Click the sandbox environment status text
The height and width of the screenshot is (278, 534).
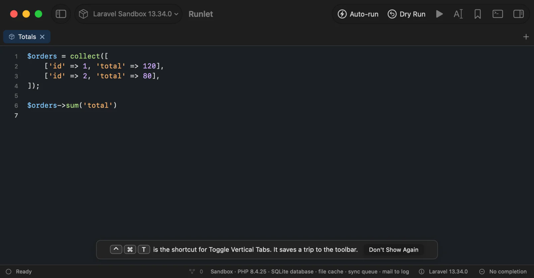(x=310, y=272)
